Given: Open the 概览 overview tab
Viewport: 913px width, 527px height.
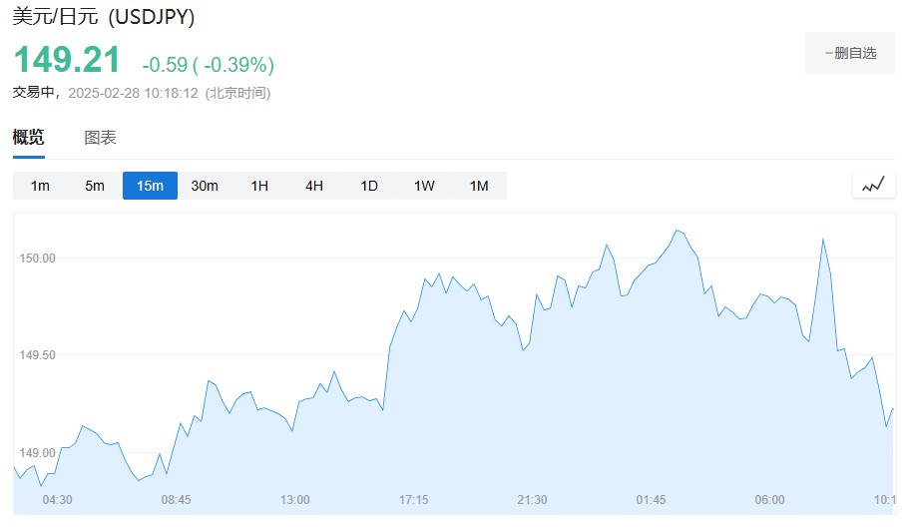Looking at the screenshot, I should point(29,138).
